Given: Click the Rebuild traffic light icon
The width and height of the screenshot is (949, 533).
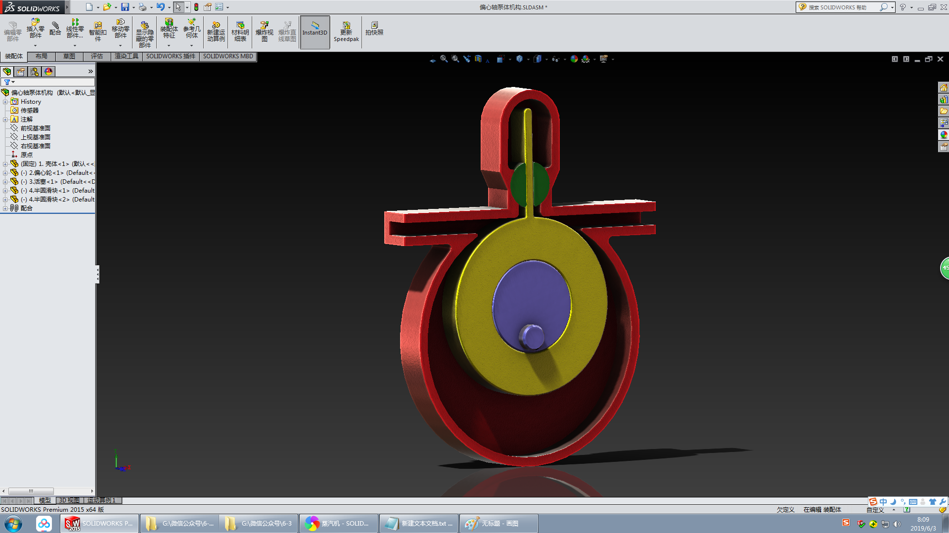Looking at the screenshot, I should point(196,7).
